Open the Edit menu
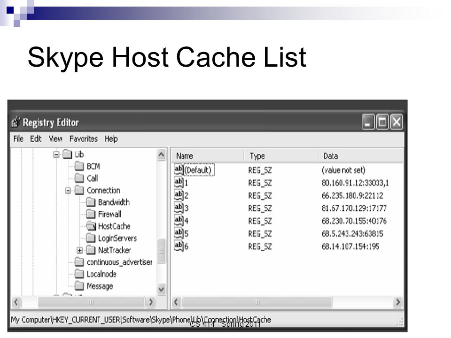Viewport: 451px width, 338px height. coord(36,139)
